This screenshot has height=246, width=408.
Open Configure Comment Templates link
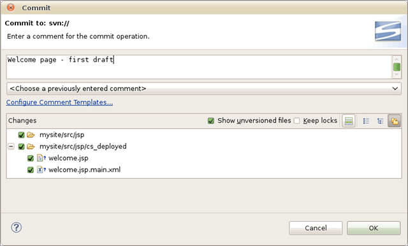point(59,102)
